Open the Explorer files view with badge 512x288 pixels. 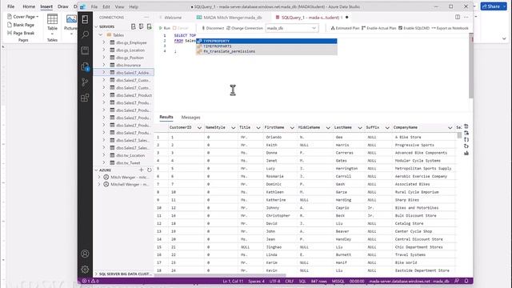coord(85,66)
